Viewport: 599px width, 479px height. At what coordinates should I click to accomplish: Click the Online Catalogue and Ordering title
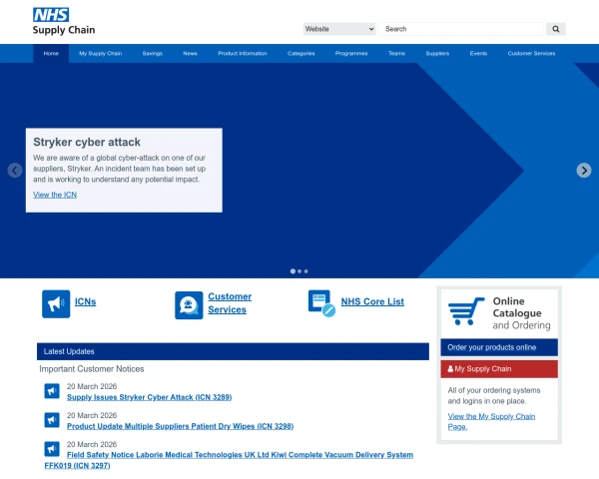click(521, 313)
